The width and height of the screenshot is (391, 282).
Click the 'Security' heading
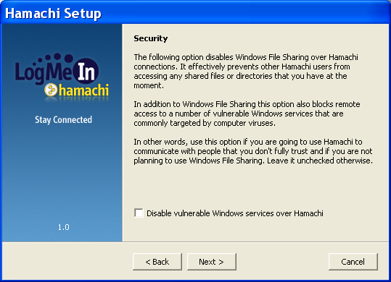151,38
